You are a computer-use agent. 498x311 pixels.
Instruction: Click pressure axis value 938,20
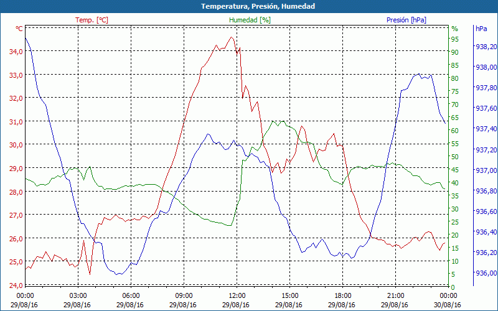(486, 47)
